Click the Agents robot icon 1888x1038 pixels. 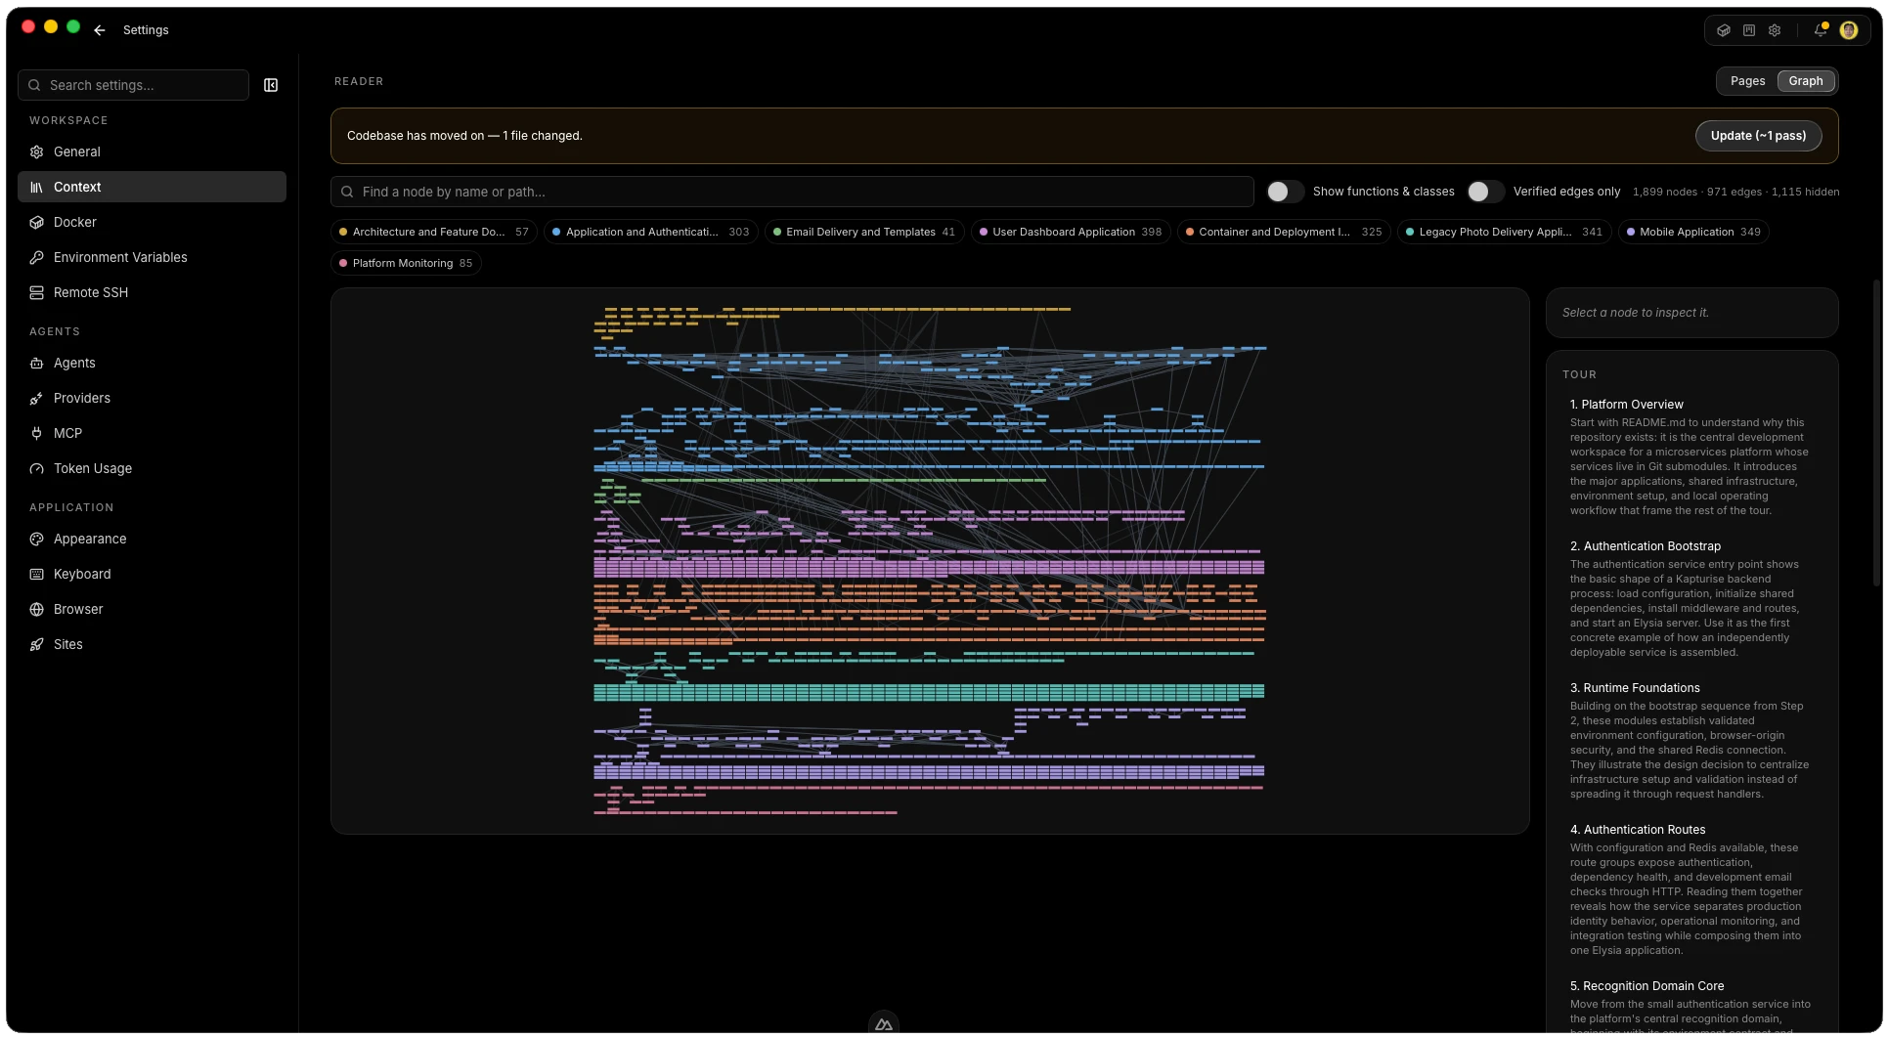pos(37,363)
